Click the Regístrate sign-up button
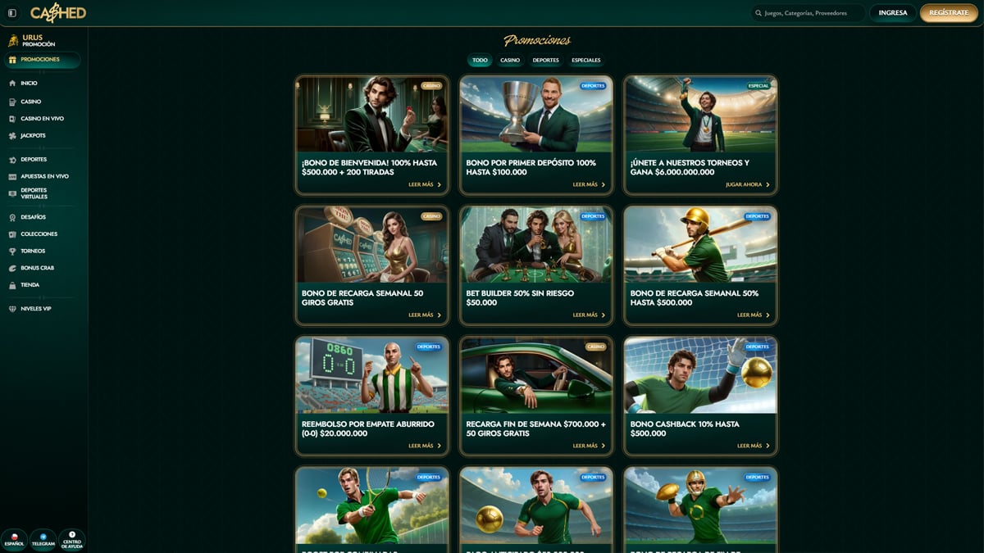Screen dimensions: 984x553 pyautogui.click(x=949, y=13)
